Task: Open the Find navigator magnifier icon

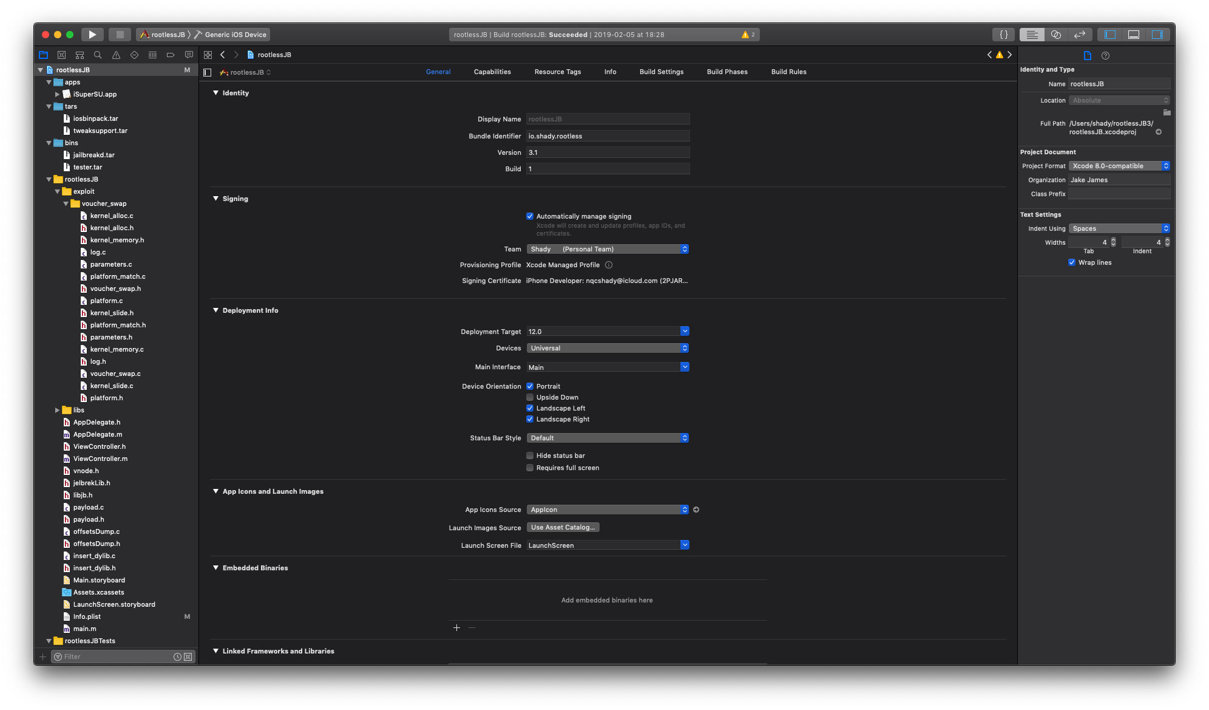Action: pos(98,55)
